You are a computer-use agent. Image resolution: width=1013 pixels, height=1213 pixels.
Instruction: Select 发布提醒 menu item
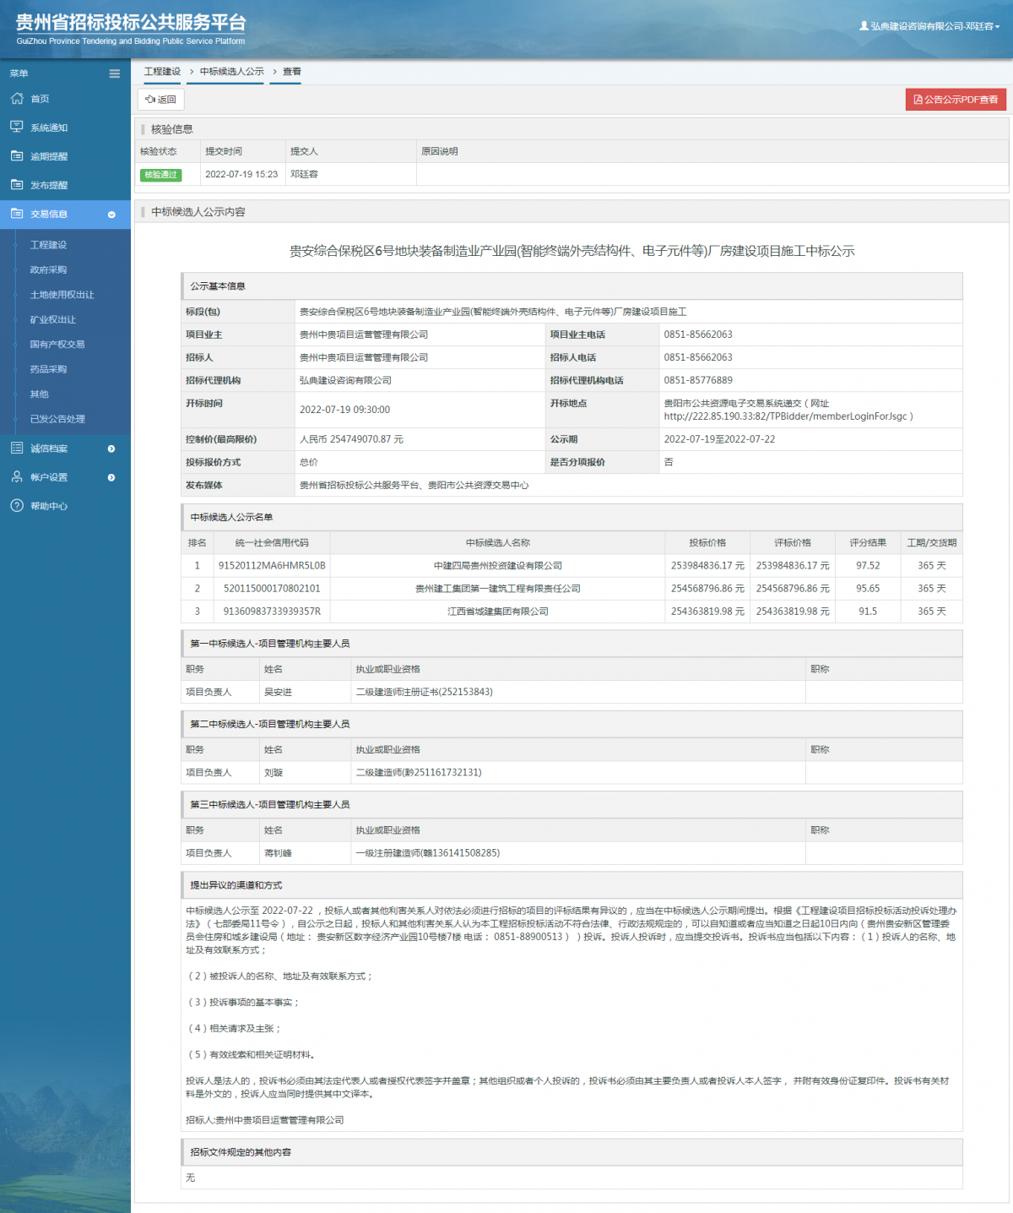tap(49, 185)
